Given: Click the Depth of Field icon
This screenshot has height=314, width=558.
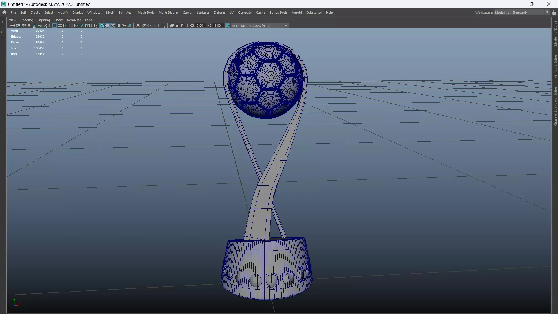Looking at the screenshot, I should coord(155,26).
